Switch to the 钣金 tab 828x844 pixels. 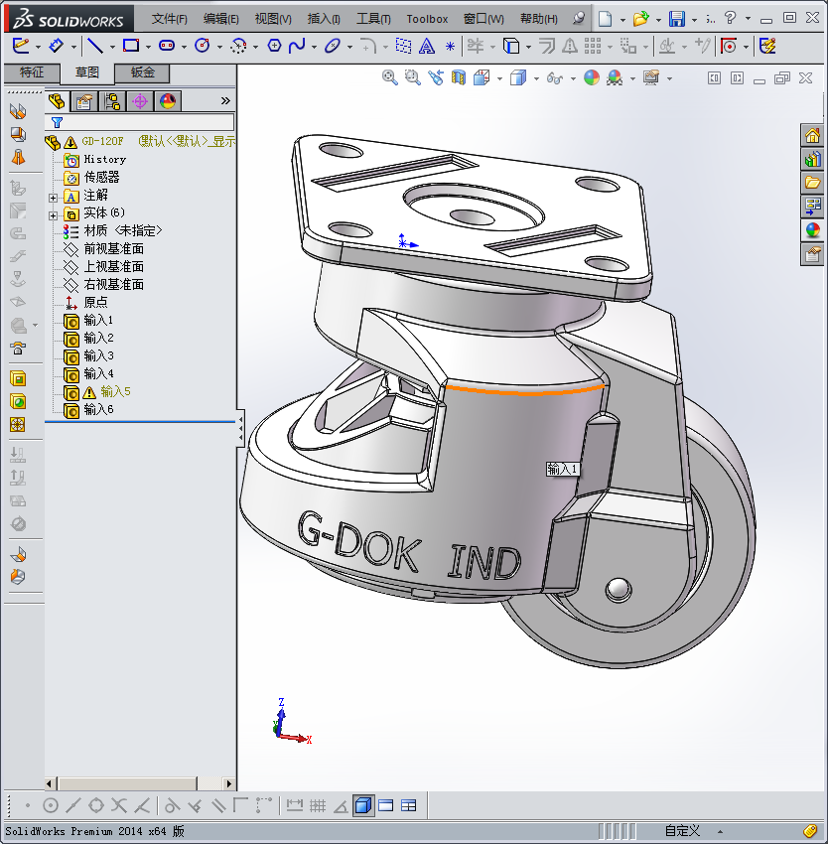point(143,72)
